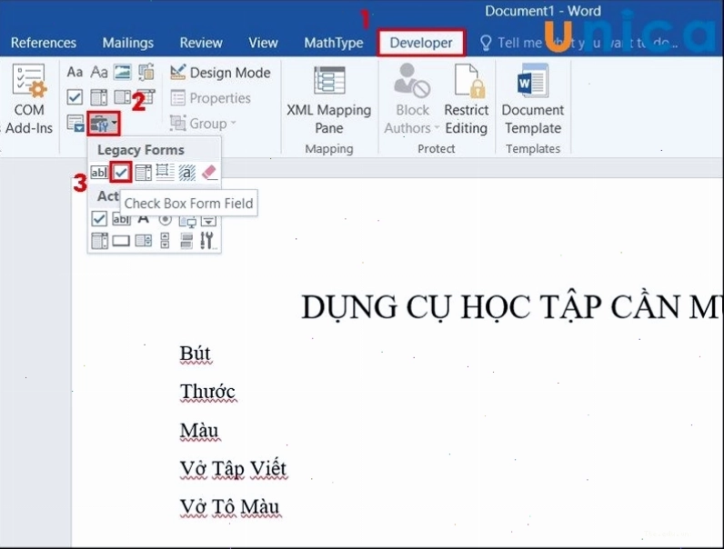Viewport: 724px width, 549px height.
Task: Insert an ActiveX Command Button control
Action: click(121, 240)
